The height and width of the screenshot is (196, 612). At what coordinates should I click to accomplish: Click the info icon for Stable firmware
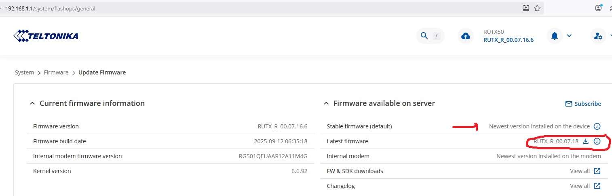(x=597, y=126)
